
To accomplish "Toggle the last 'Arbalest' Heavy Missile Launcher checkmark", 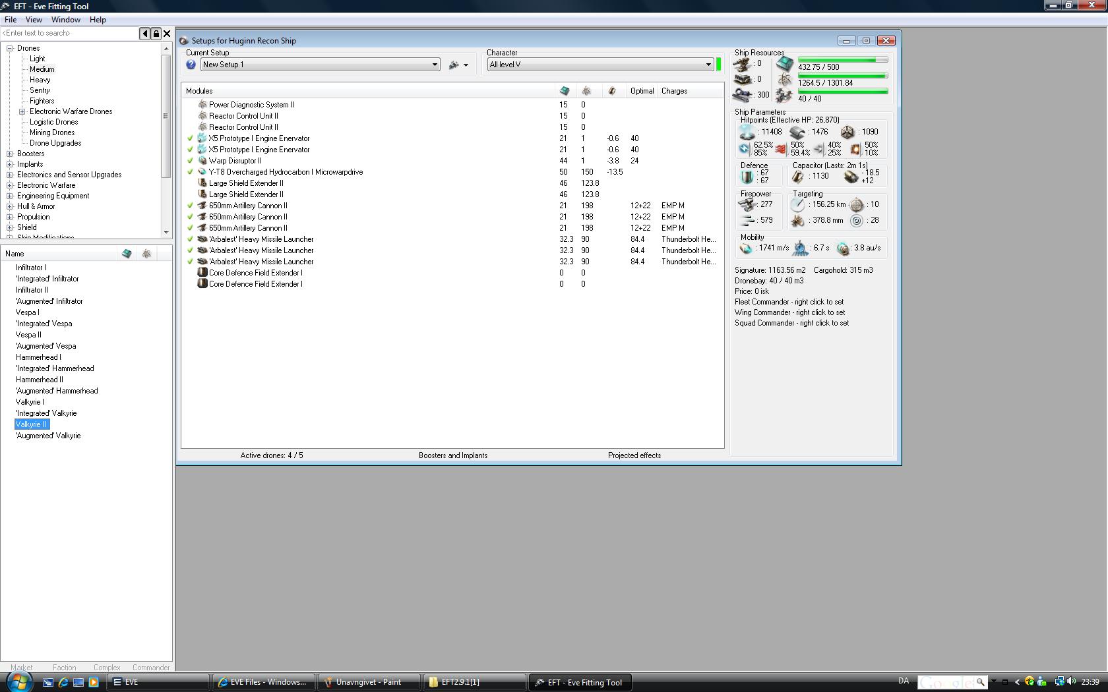I will click(x=190, y=262).
